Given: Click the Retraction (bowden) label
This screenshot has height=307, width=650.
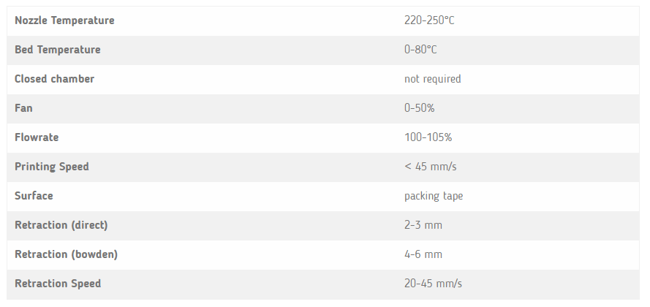Looking at the screenshot, I should coord(66,254).
